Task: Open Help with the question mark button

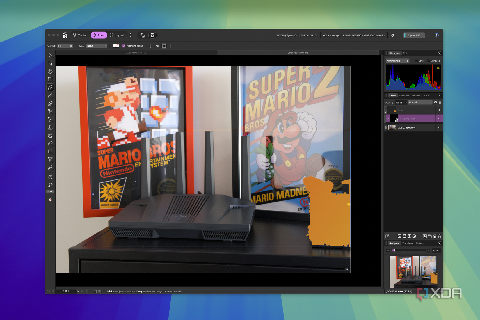Action: point(437,35)
